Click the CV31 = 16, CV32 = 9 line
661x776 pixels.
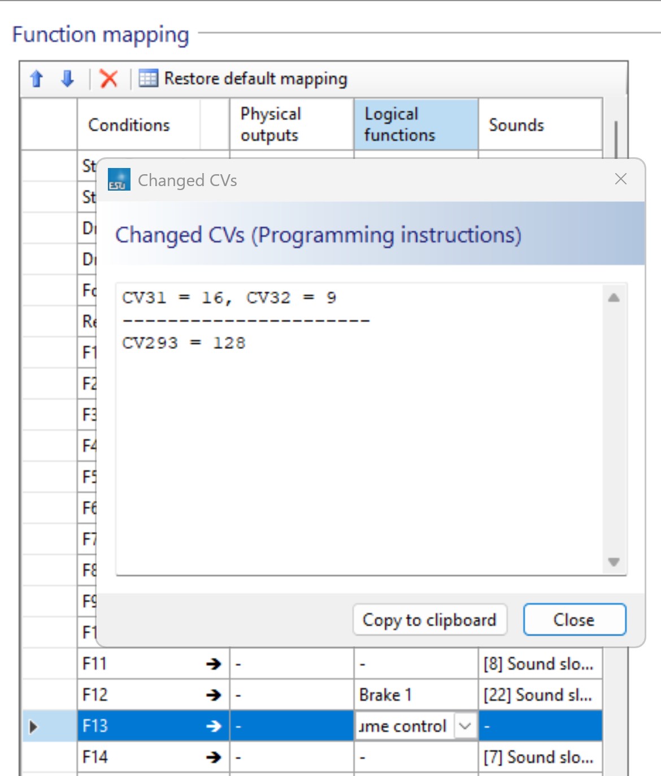229,298
